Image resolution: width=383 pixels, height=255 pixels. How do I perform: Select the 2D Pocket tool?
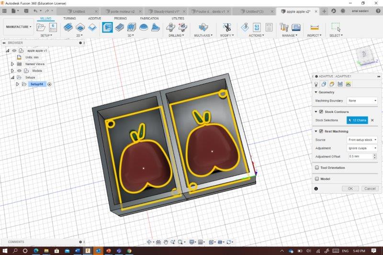click(80, 27)
